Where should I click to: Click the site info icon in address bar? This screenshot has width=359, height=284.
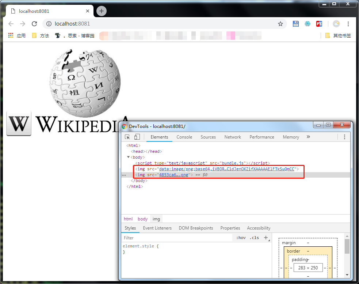pos(49,24)
